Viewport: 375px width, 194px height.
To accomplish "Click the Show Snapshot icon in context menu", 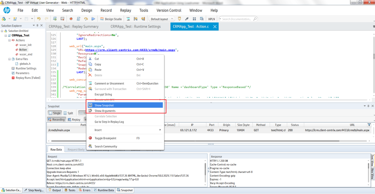I will click(x=90, y=105).
